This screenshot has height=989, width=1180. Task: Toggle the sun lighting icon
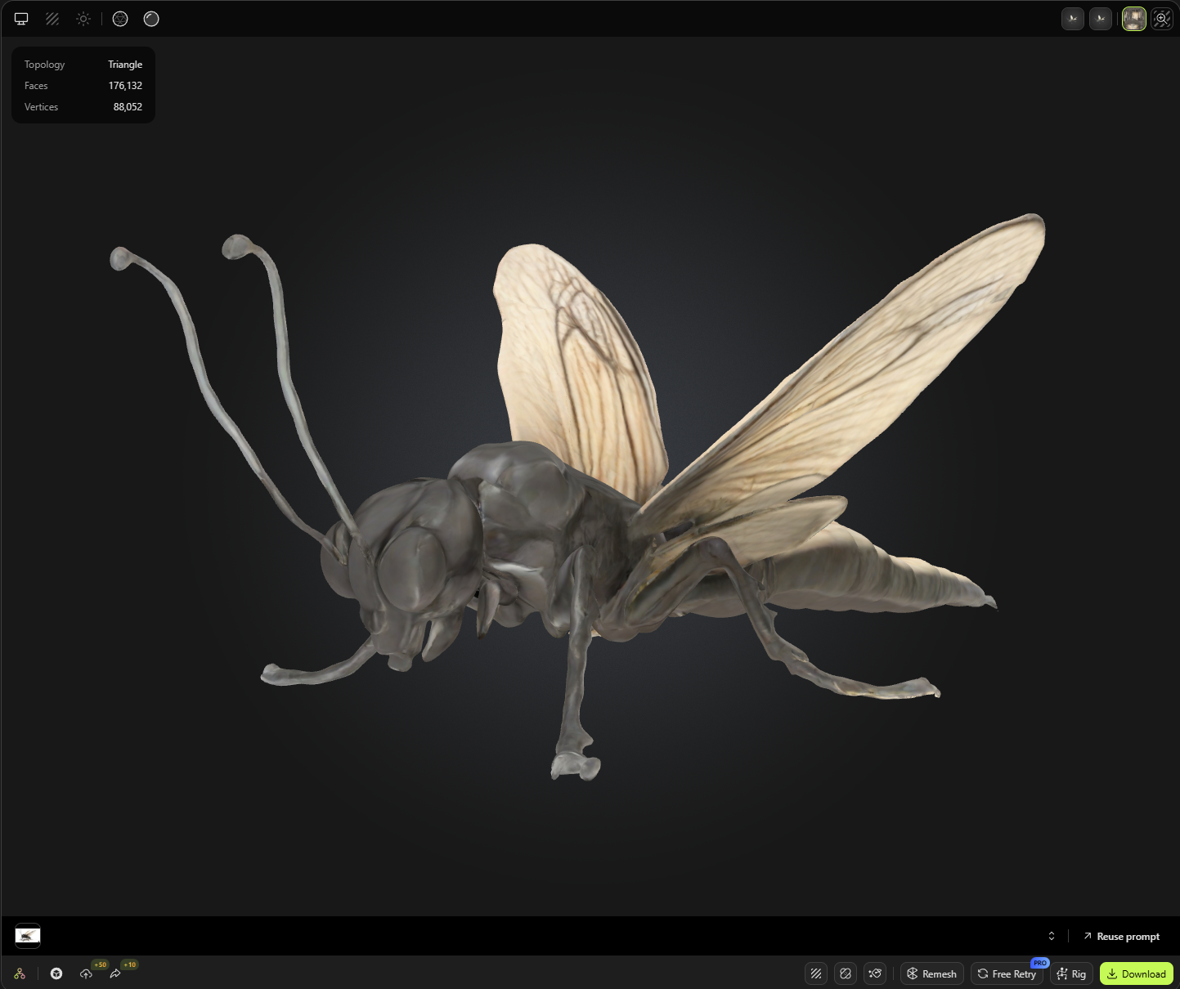(x=83, y=19)
